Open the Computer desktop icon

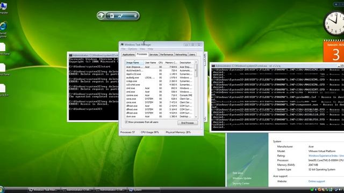[3, 8]
